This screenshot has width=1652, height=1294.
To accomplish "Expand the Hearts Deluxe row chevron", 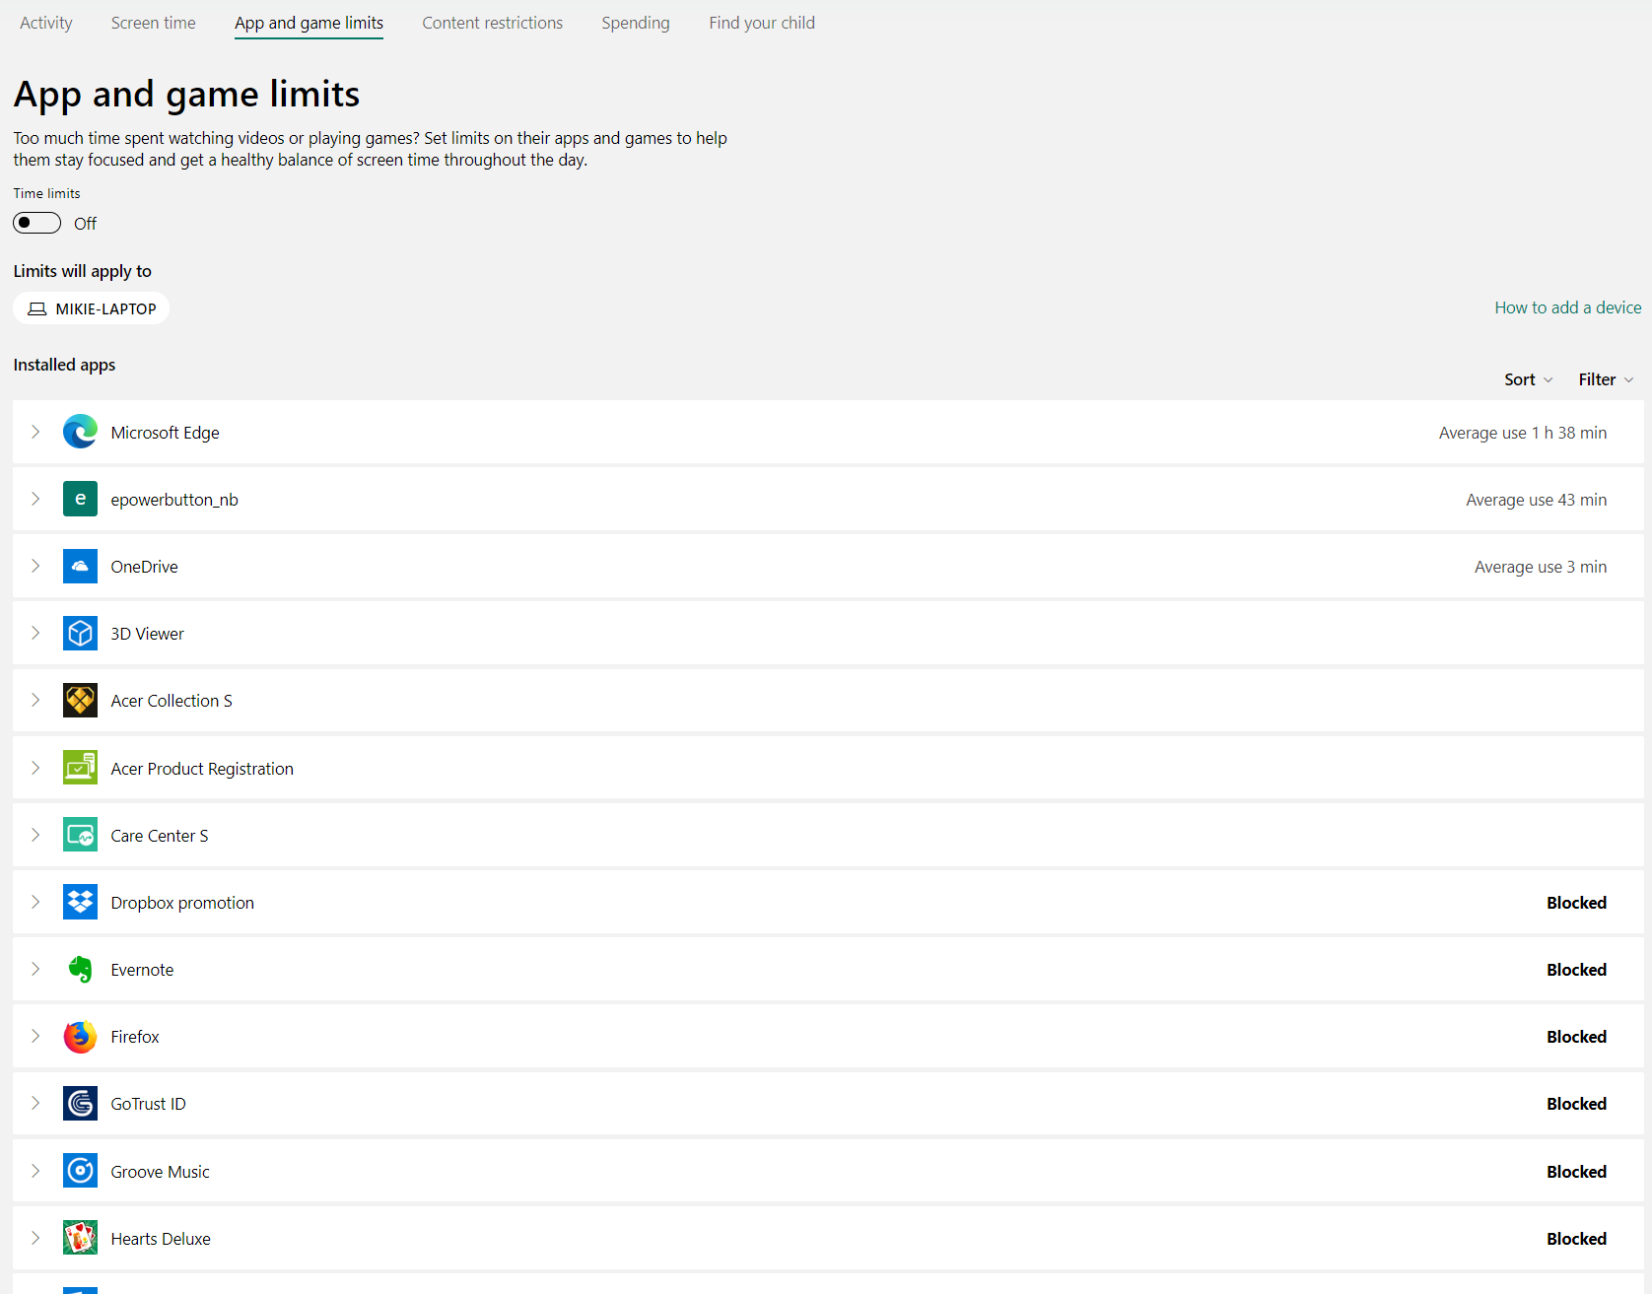I will click(x=35, y=1238).
